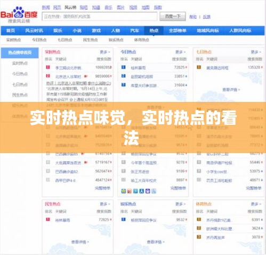The image size is (266, 255).
Task: Expand 查看详情 in 娱乐热点 panel
Action: 156,242
